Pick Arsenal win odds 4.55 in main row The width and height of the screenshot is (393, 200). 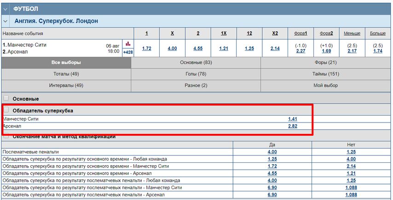[x=198, y=49]
